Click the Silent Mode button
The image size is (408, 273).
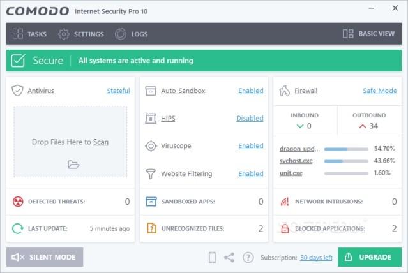click(45, 257)
